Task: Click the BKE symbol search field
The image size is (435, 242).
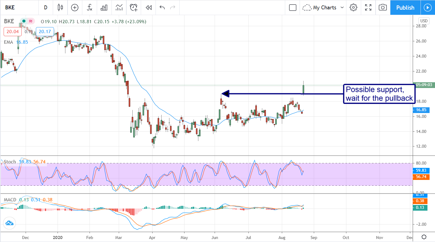Action: (x=15, y=8)
